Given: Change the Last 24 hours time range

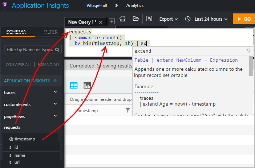Looking at the screenshot, I should point(211,19).
